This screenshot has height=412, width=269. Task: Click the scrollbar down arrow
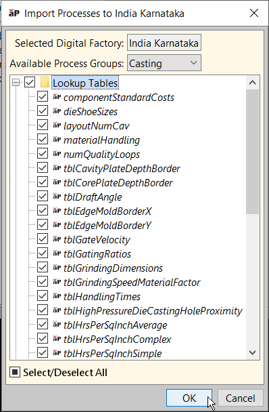253,352
